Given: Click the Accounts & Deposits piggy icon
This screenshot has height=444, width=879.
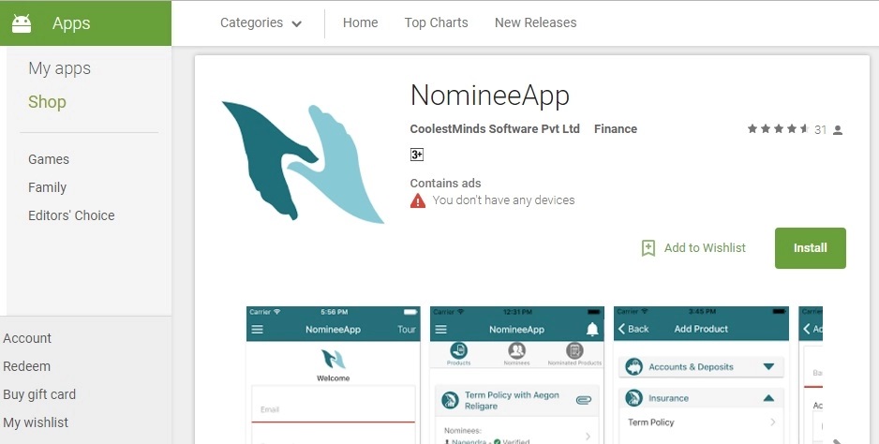Looking at the screenshot, I should click(634, 366).
